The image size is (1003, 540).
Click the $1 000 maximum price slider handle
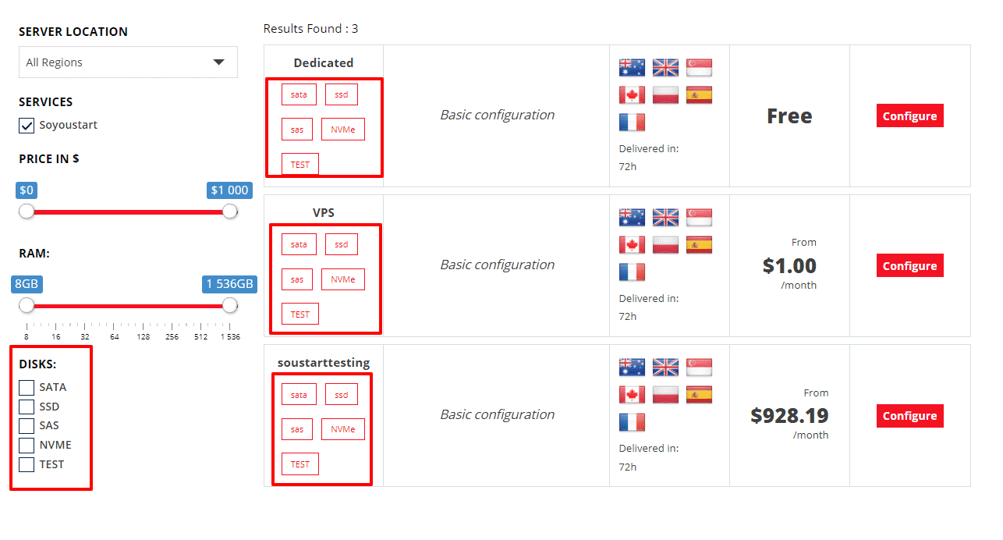[x=229, y=211]
